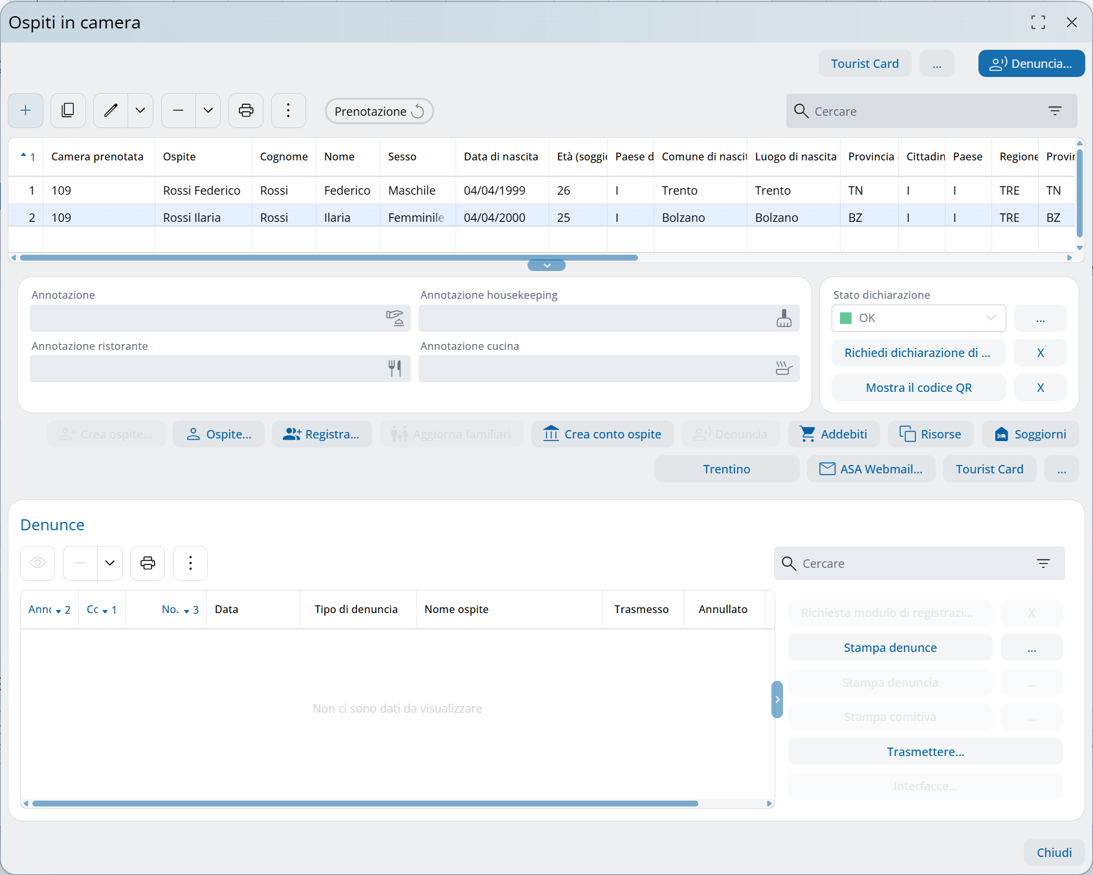The image size is (1093, 875).
Task: Click the Annotazione text field
Action: pos(207,318)
